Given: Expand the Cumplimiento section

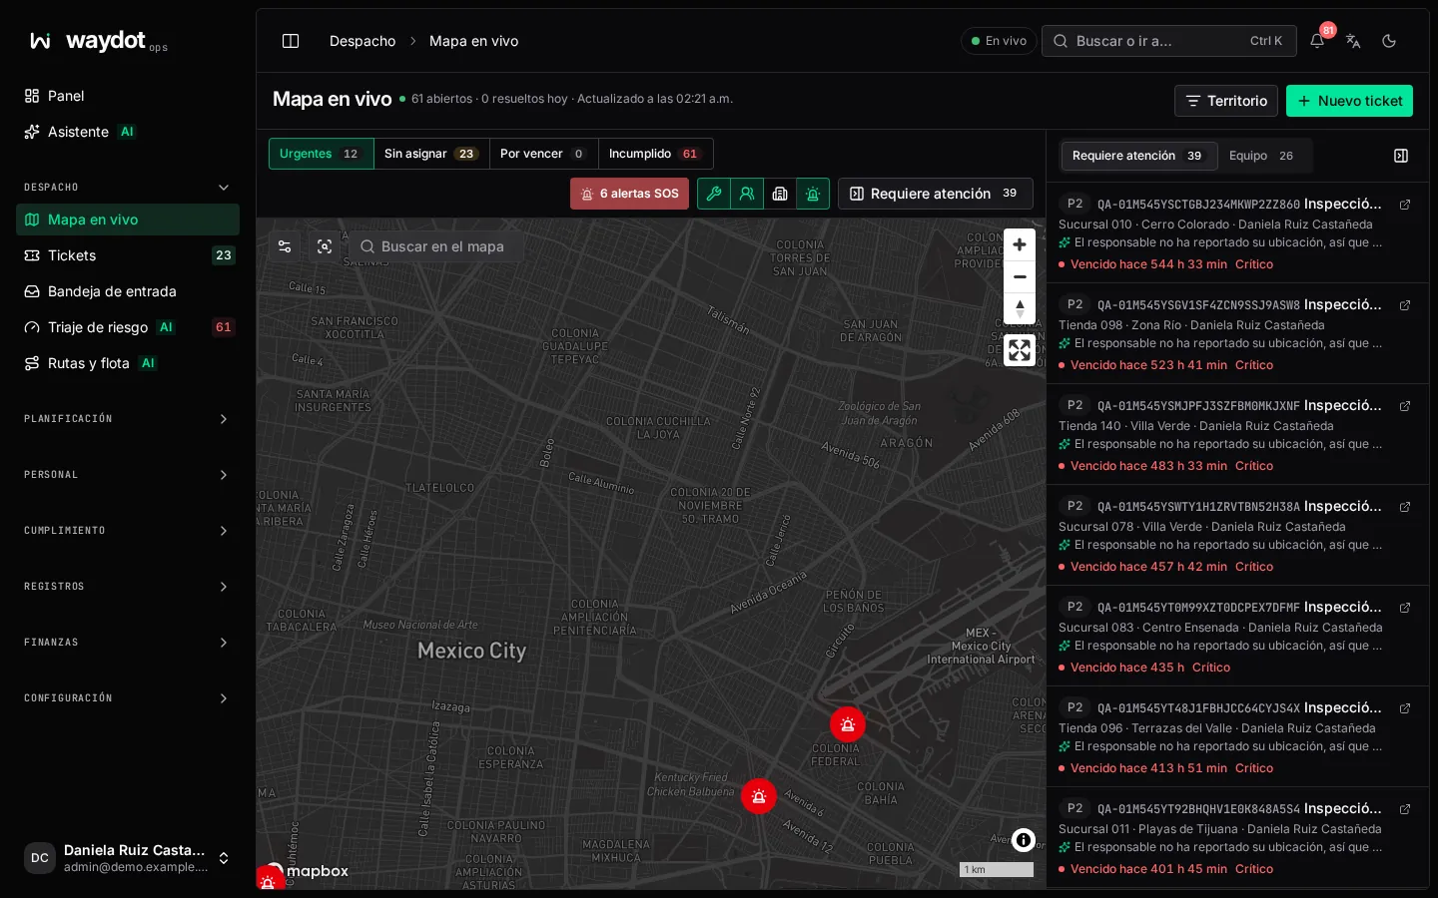Looking at the screenshot, I should (x=128, y=531).
